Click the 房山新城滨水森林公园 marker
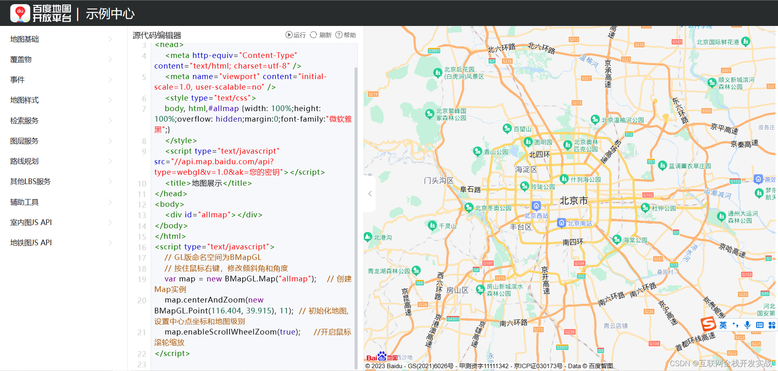Screen dimensions: 778x371 pyautogui.click(x=480, y=289)
